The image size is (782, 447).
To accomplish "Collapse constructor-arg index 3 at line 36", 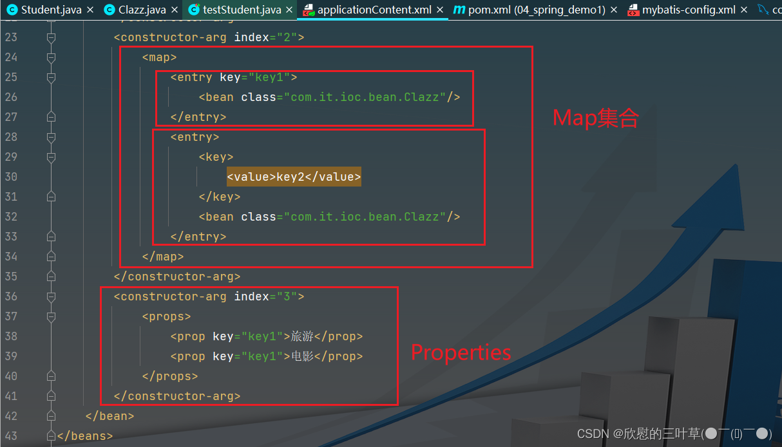I will pos(51,296).
